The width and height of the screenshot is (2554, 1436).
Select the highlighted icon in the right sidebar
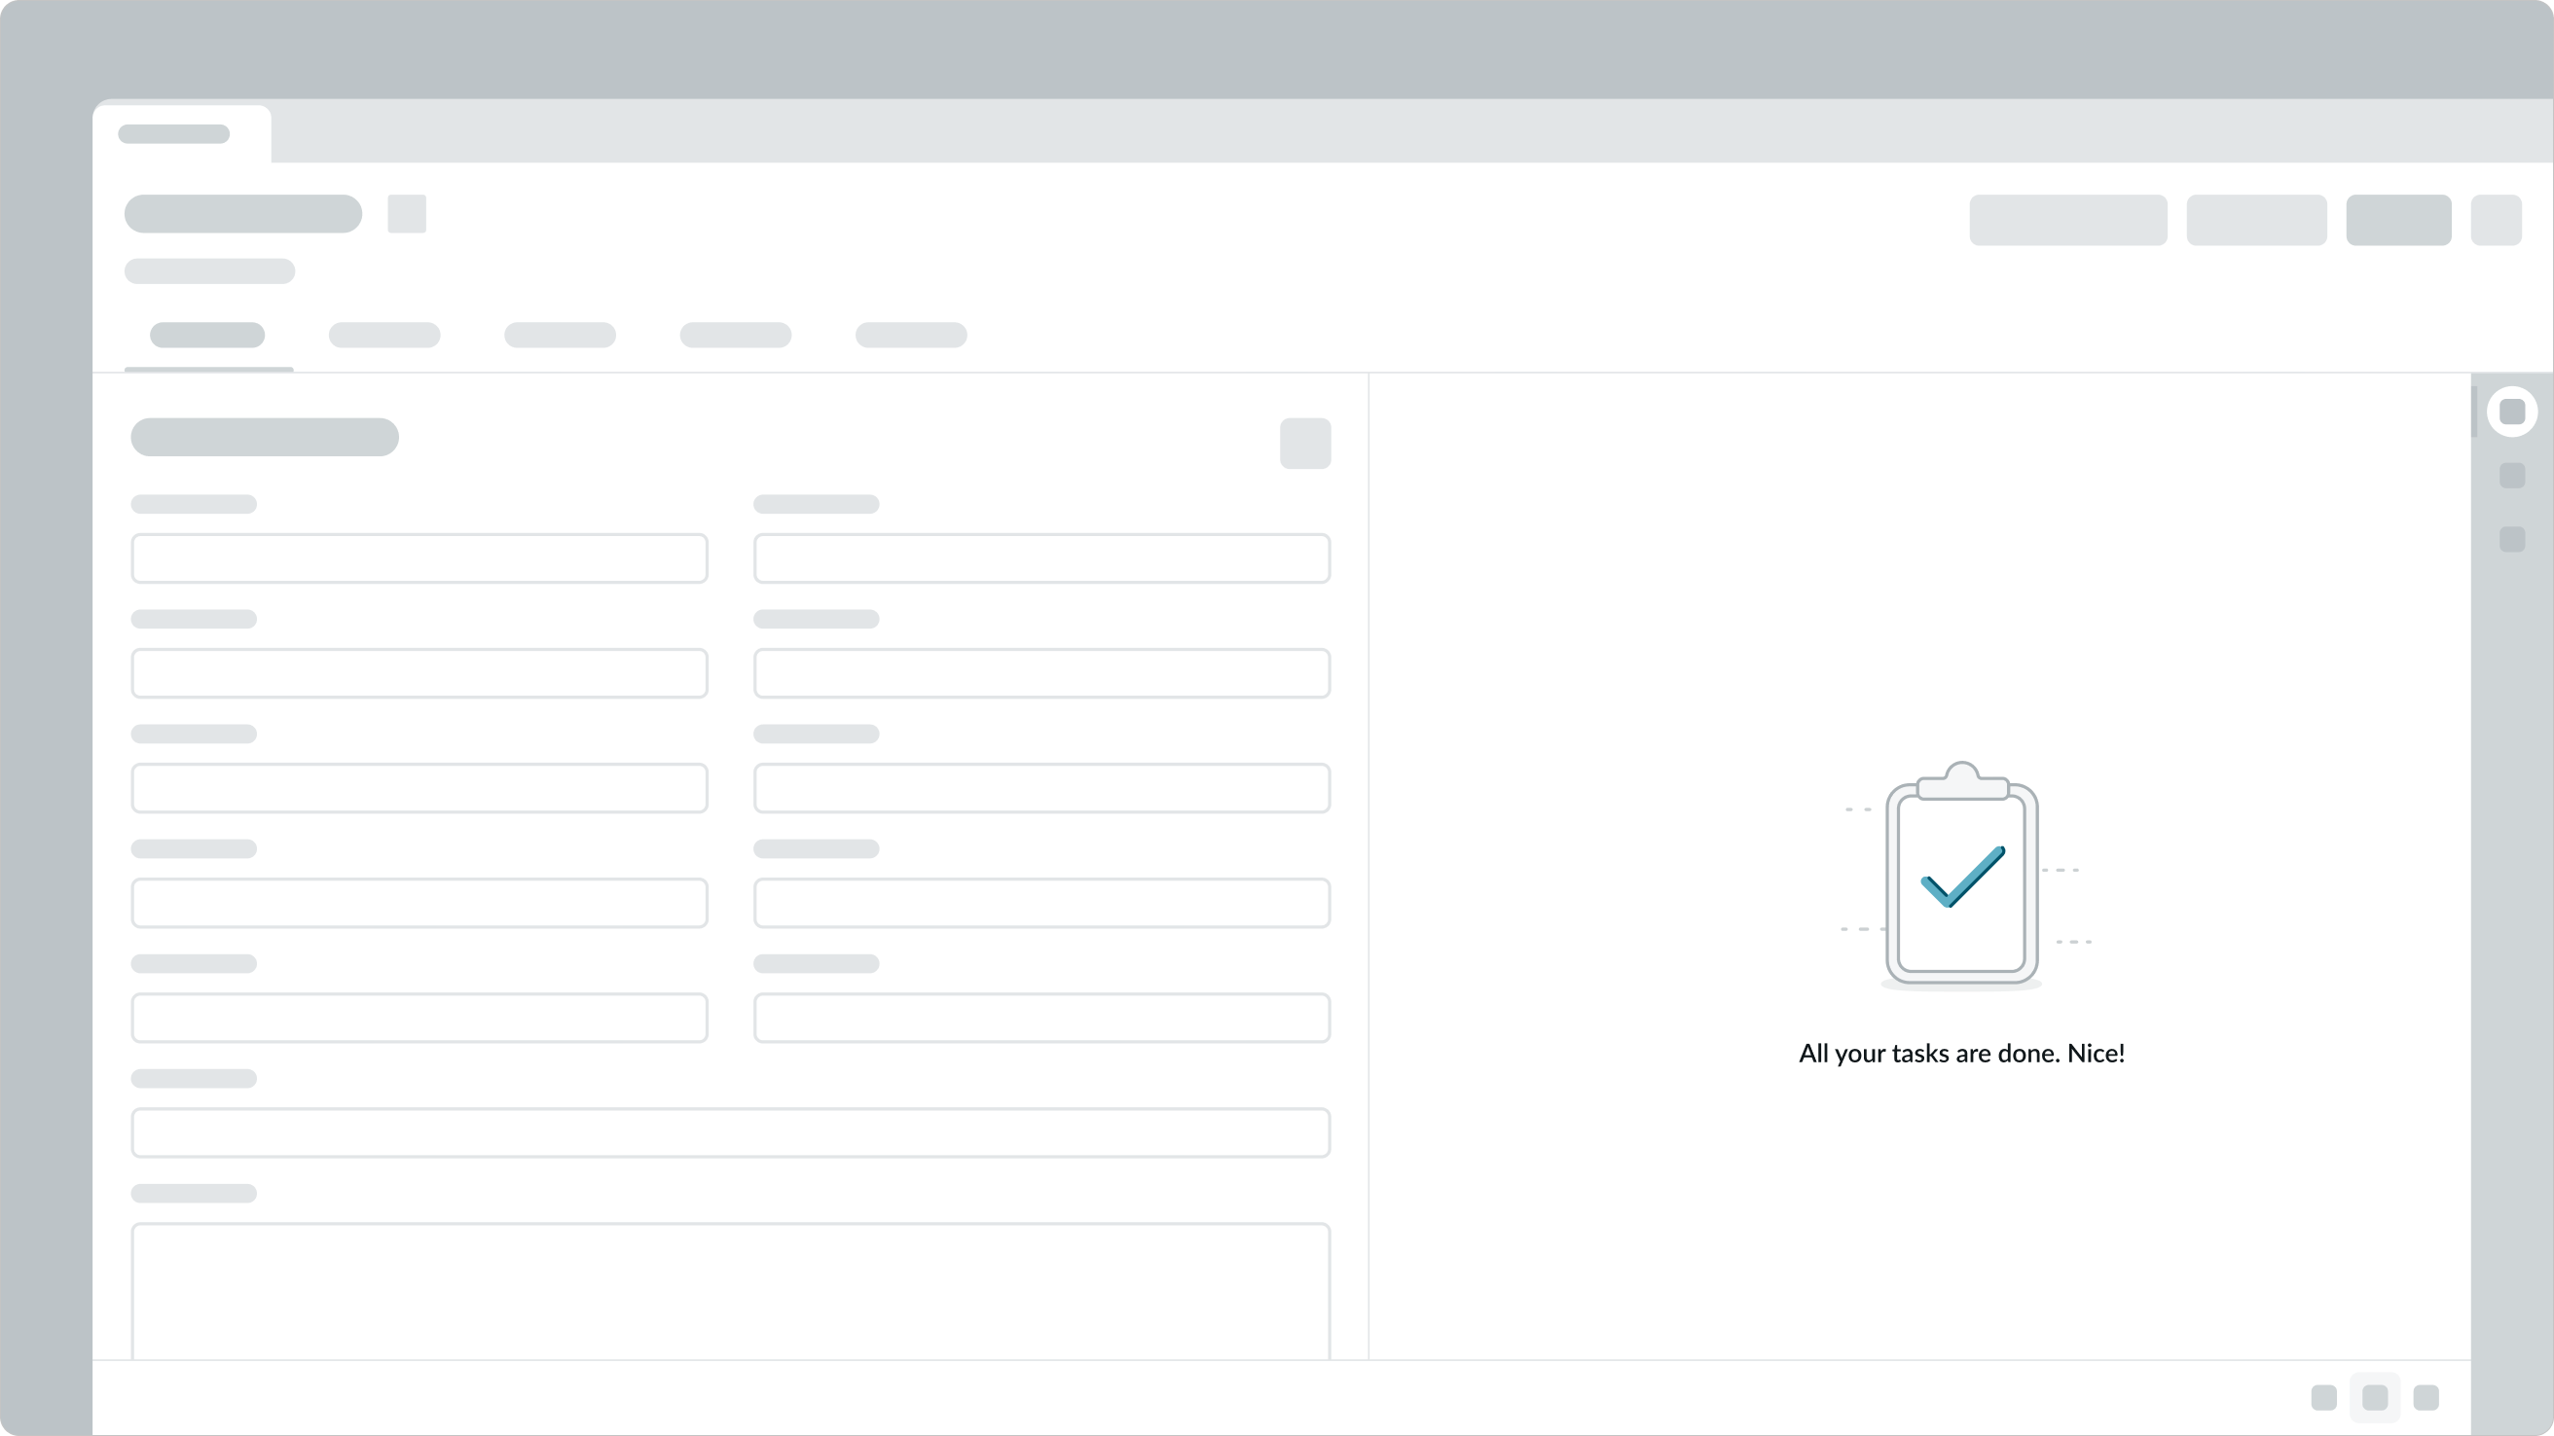click(x=2512, y=411)
